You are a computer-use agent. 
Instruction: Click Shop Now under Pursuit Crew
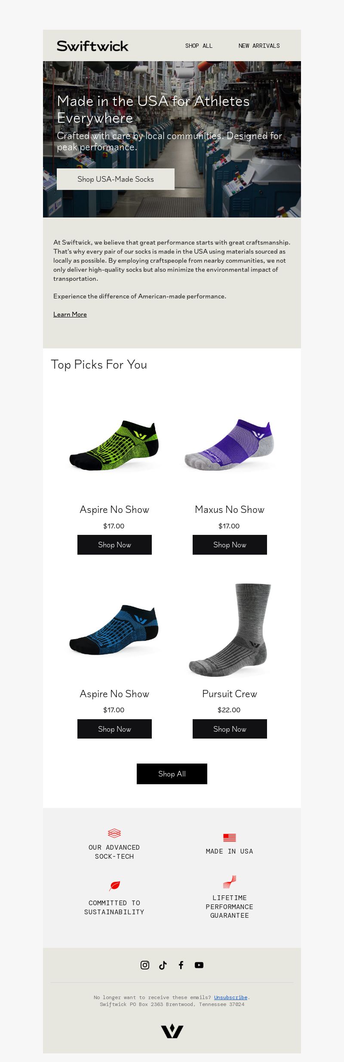pyautogui.click(x=230, y=729)
